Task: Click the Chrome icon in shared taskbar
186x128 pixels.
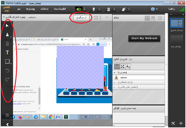Action: 51,117
